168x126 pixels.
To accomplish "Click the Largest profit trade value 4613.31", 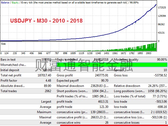I will point(103,102).
